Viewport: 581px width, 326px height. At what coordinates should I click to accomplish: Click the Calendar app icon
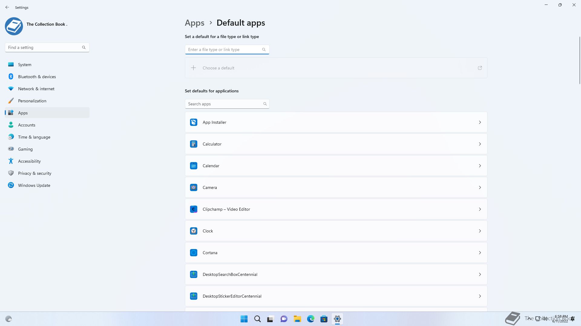194,166
